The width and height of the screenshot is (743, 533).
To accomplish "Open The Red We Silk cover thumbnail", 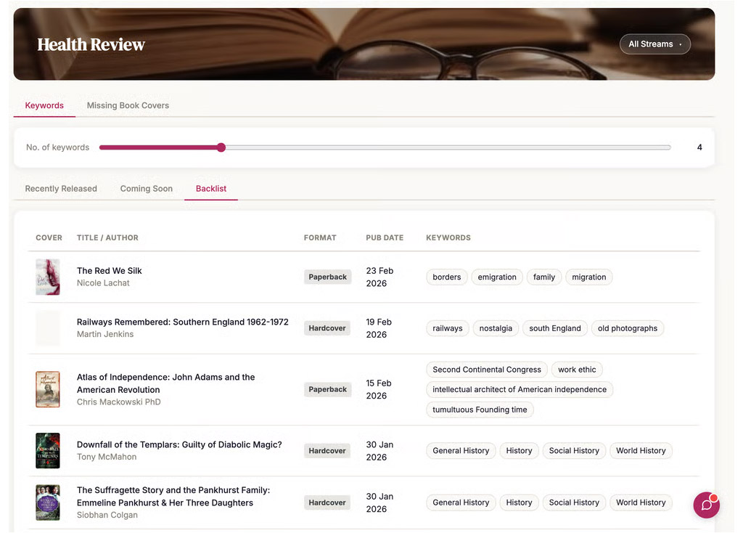I will [x=48, y=277].
